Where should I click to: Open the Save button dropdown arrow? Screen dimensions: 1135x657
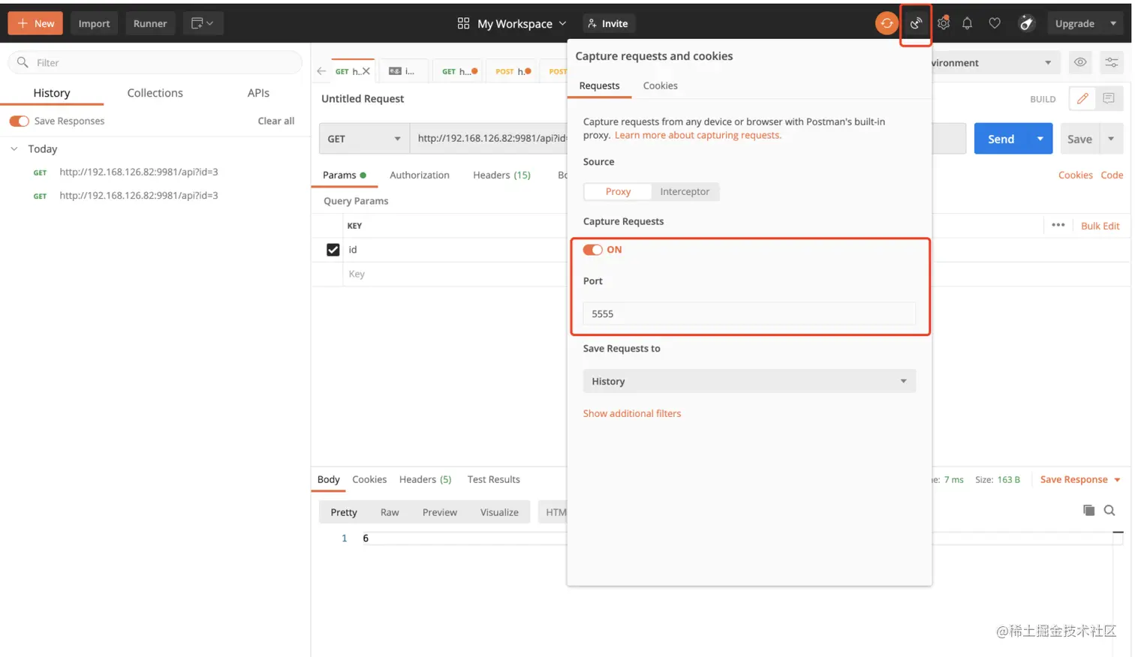pos(1111,139)
